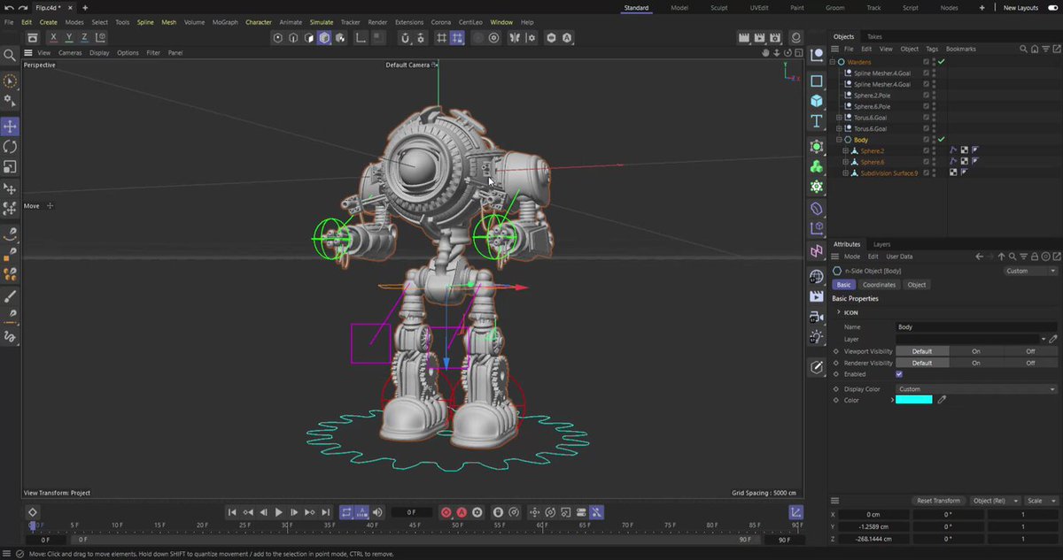Select the Rotate tool in left toolbar
The image size is (1063, 560).
[10, 147]
